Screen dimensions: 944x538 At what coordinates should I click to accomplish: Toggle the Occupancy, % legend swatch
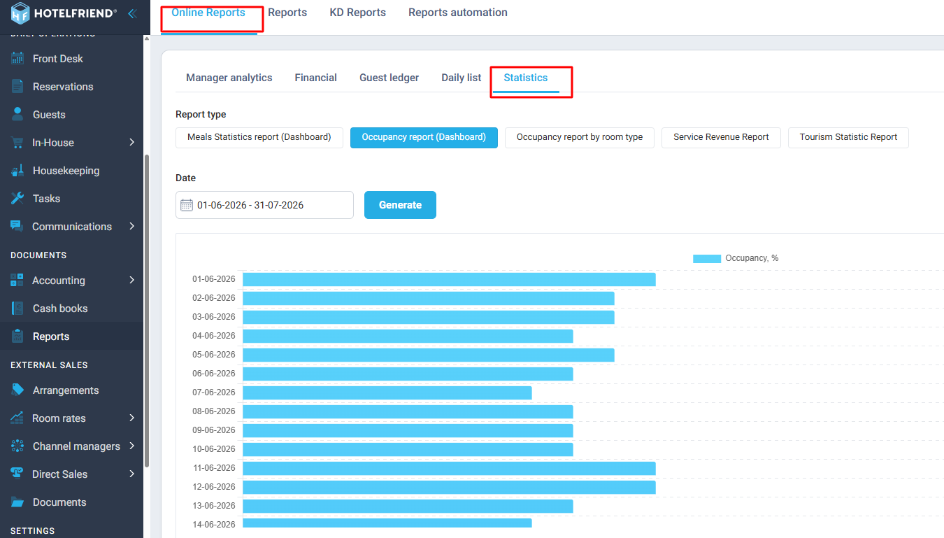pos(707,258)
